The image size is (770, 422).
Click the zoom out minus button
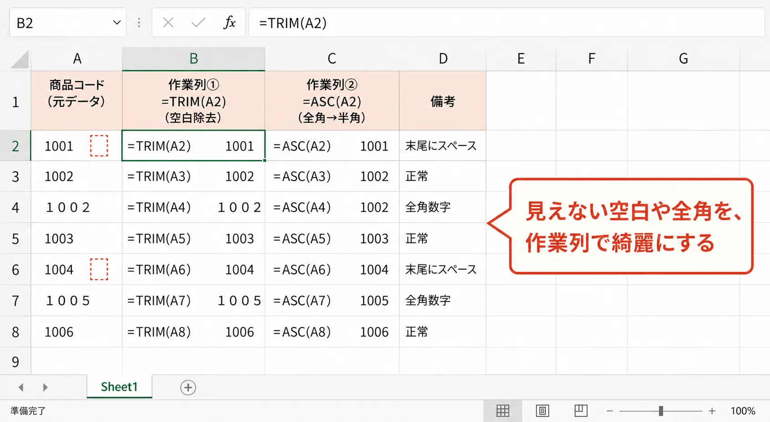[x=610, y=411]
